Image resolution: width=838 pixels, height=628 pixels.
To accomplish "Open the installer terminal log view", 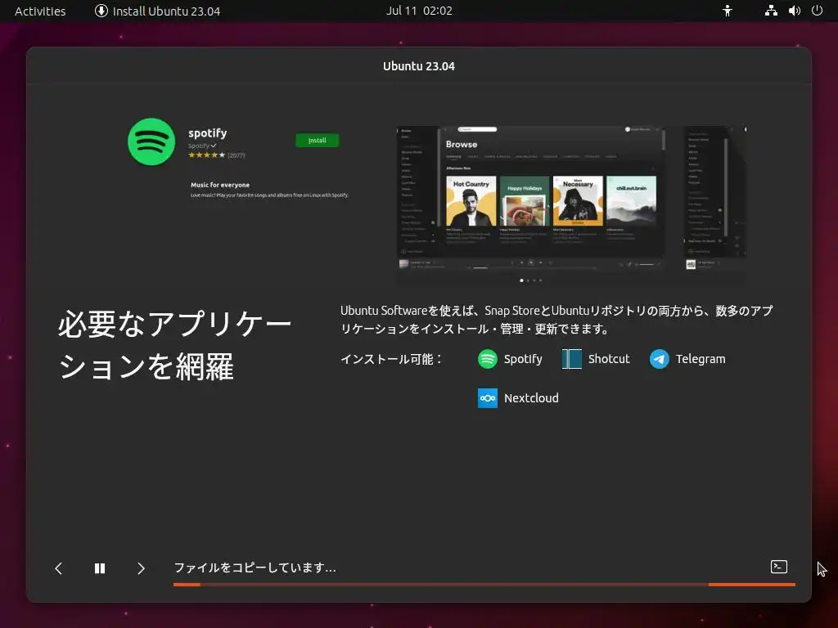I will point(779,567).
